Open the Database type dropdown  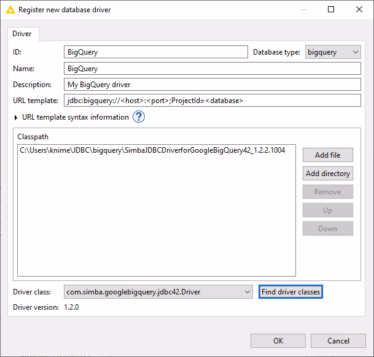[x=333, y=52]
